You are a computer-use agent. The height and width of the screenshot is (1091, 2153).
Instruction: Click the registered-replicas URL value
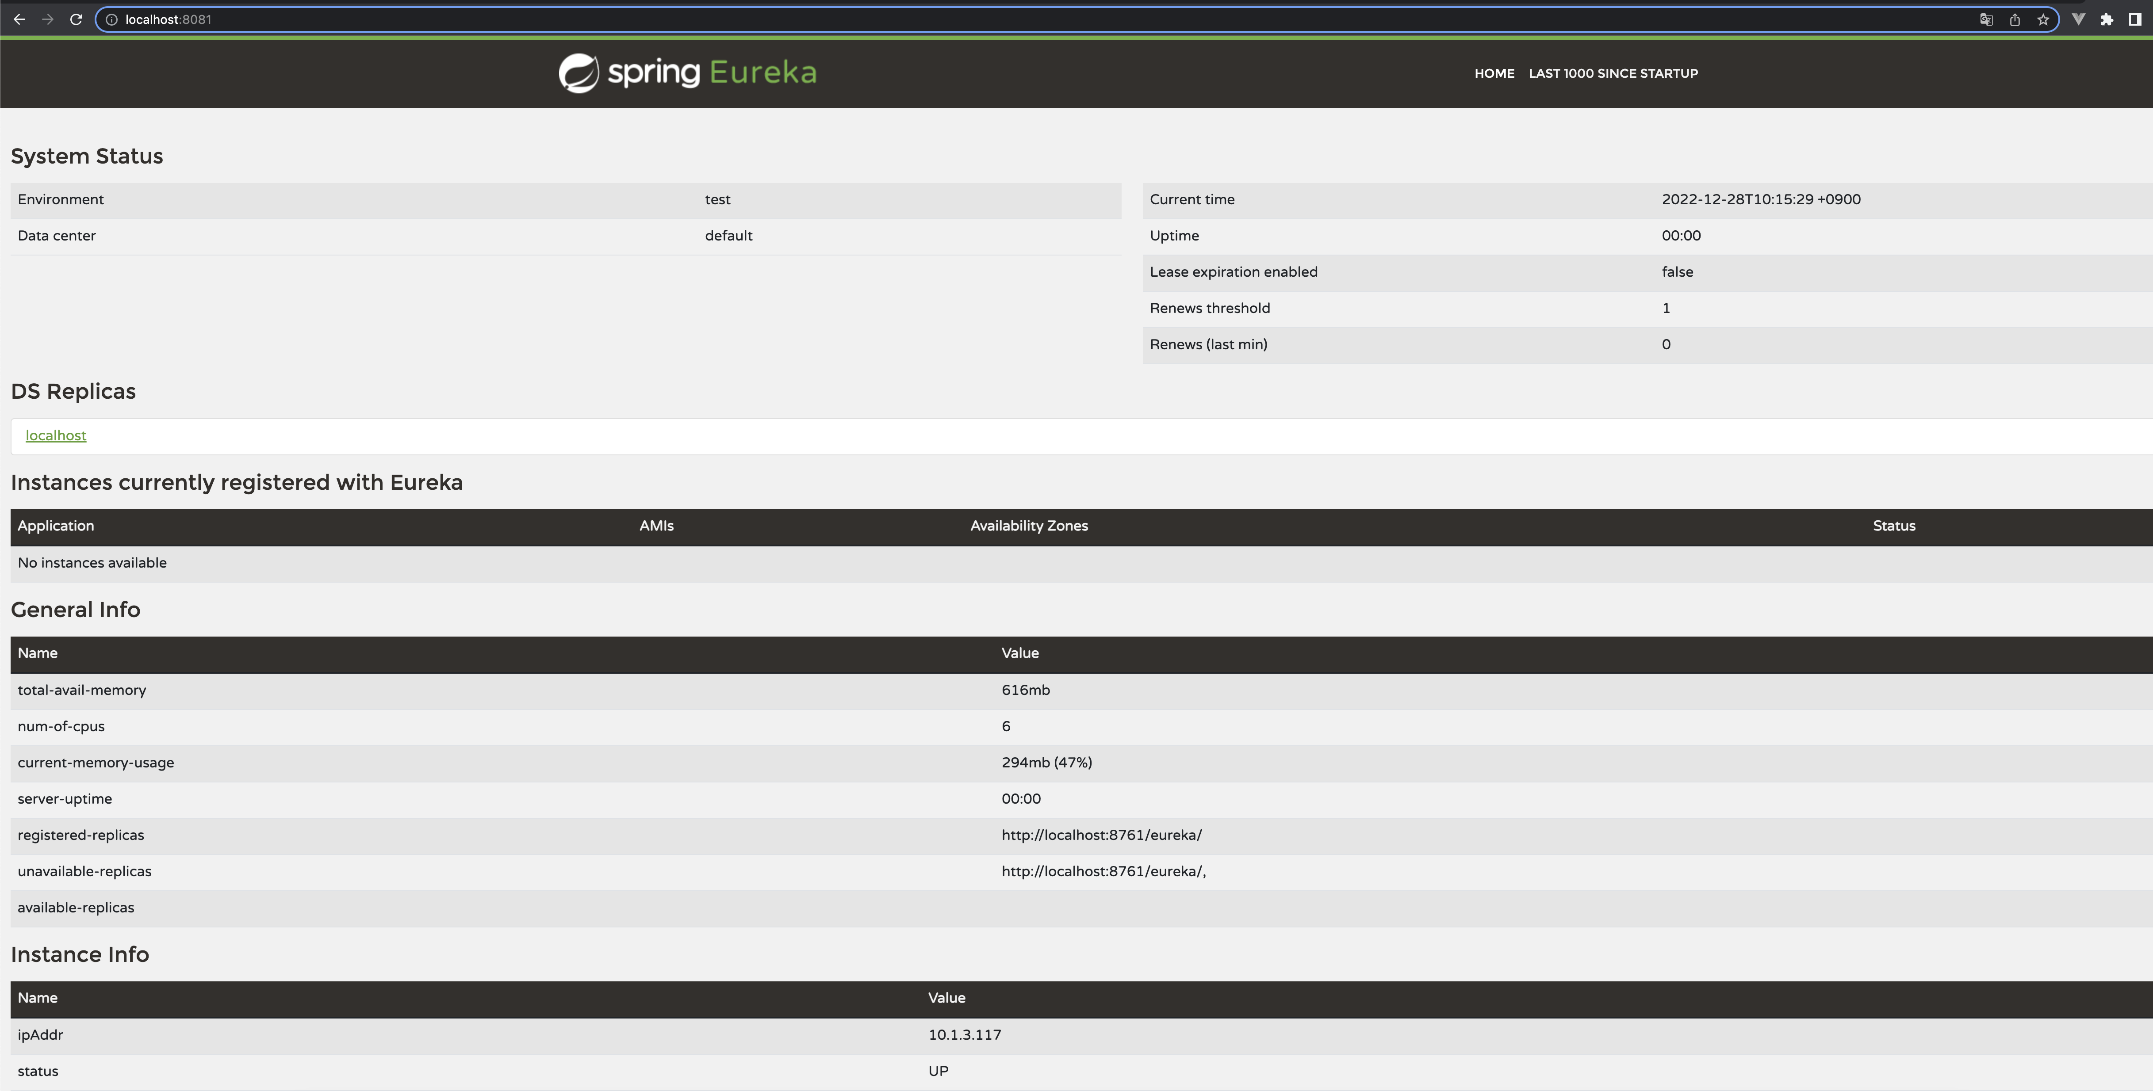1102,835
